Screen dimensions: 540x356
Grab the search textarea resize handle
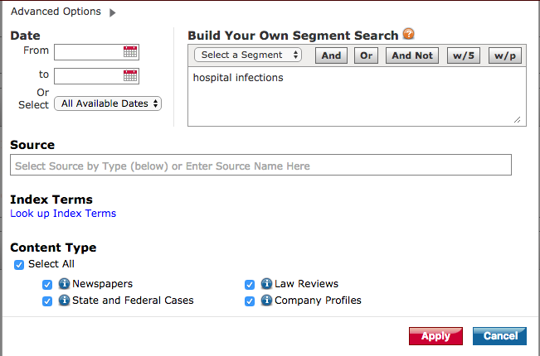click(518, 119)
